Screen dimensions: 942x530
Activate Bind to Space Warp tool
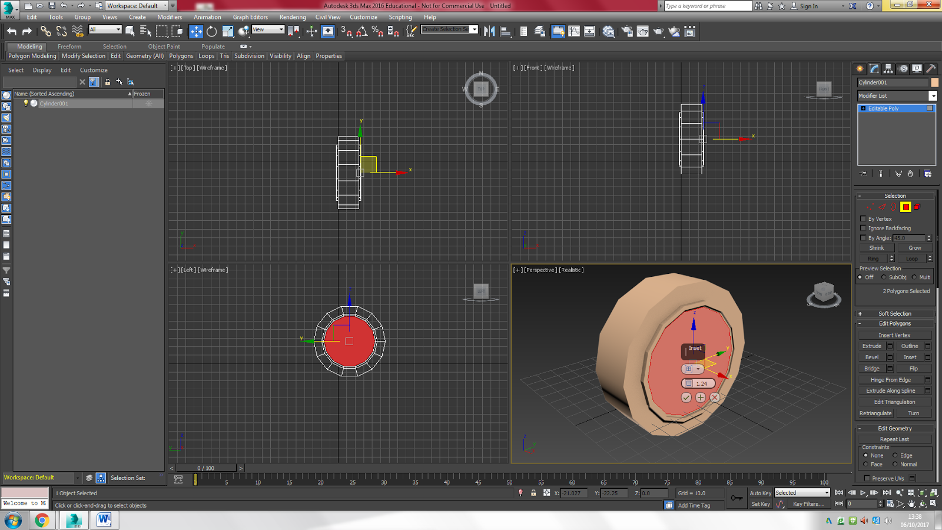[x=77, y=31]
